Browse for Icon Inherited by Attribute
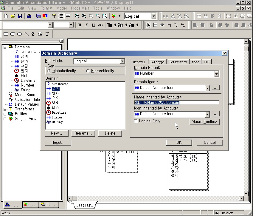Image resolution: width=253 pixels, height=216 pixels. [215, 114]
